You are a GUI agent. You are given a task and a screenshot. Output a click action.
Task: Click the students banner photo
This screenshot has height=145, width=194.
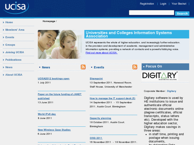click(x=61, y=44)
